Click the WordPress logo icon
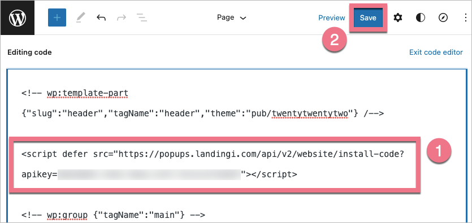Image resolution: width=472 pixels, height=223 pixels. (18, 18)
